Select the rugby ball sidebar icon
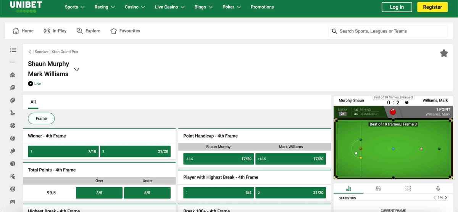Viewport: 458px width, 212px height. point(13,100)
